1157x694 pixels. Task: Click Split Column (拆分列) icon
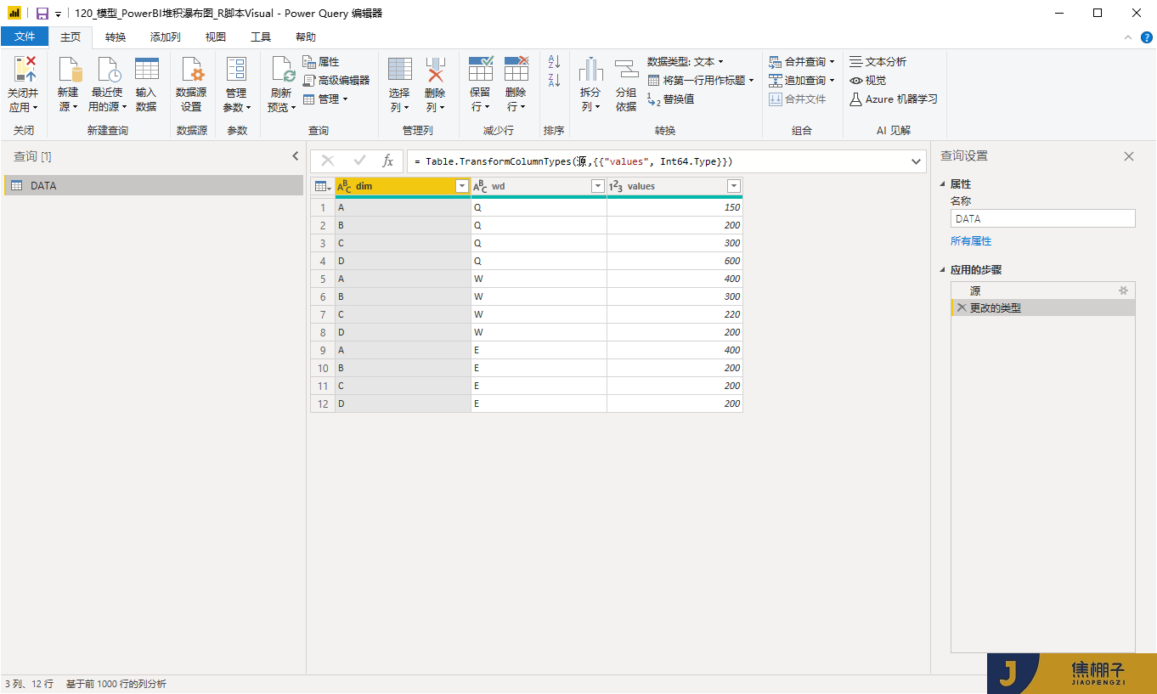[590, 70]
